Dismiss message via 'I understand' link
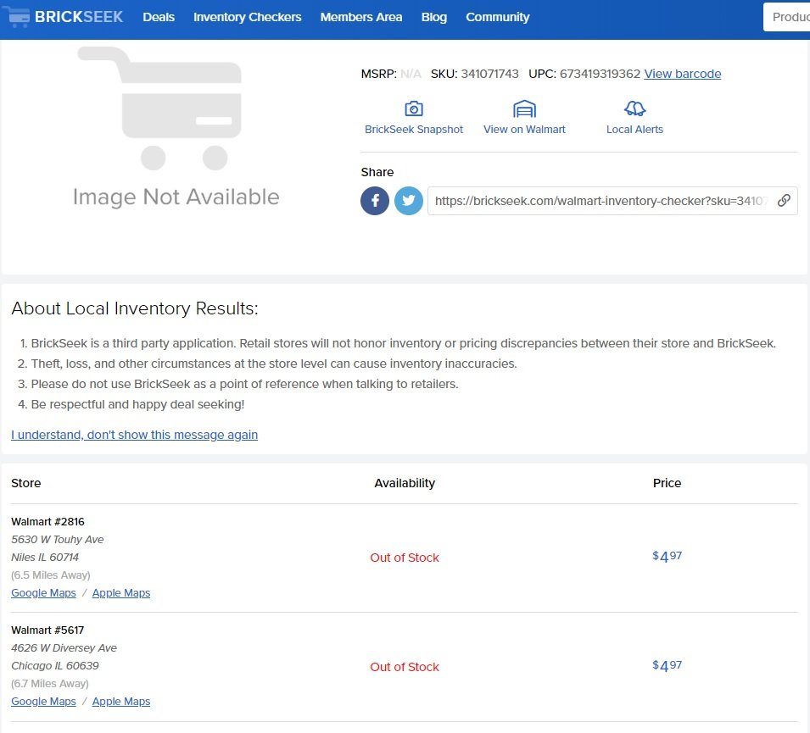This screenshot has height=733, width=810. pyautogui.click(x=134, y=435)
